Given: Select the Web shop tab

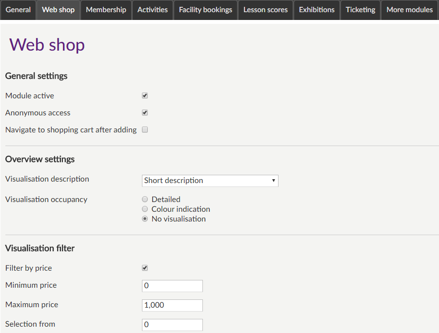Looking at the screenshot, I should point(58,10).
